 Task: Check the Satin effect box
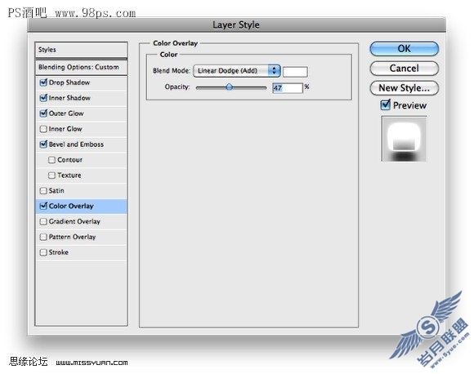pyautogui.click(x=43, y=190)
